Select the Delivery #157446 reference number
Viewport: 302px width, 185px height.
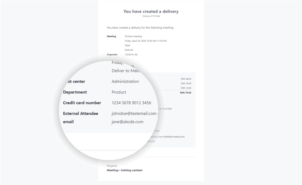click(151, 16)
